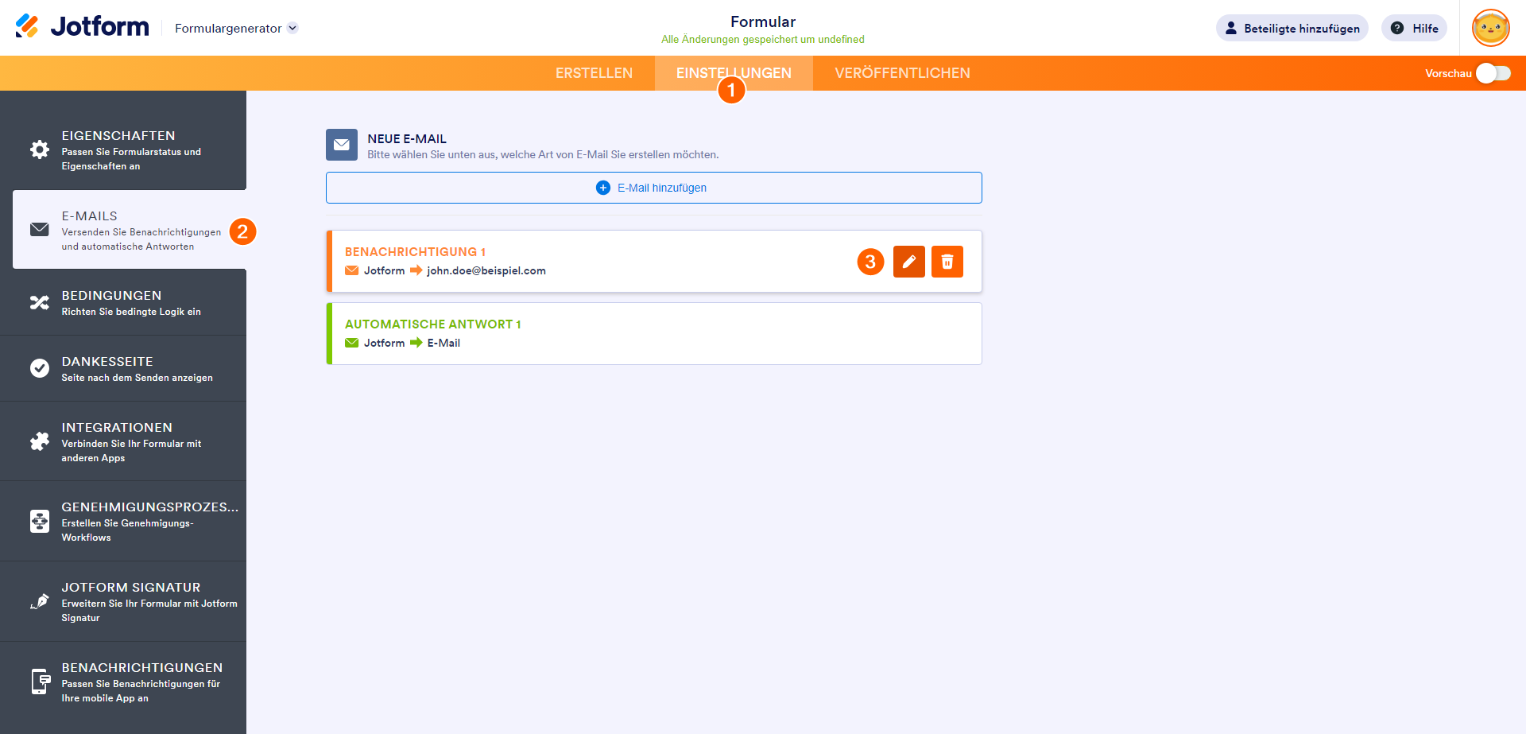Viewport: 1526px width, 734px height.
Task: Click the Formular title at top
Action: [763, 21]
